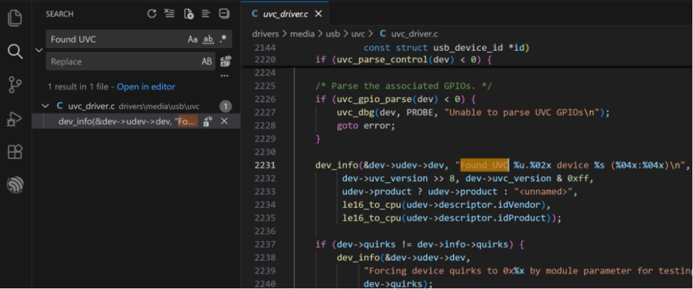The height and width of the screenshot is (289, 693).
Task: Refresh the search results
Action: coord(151,13)
